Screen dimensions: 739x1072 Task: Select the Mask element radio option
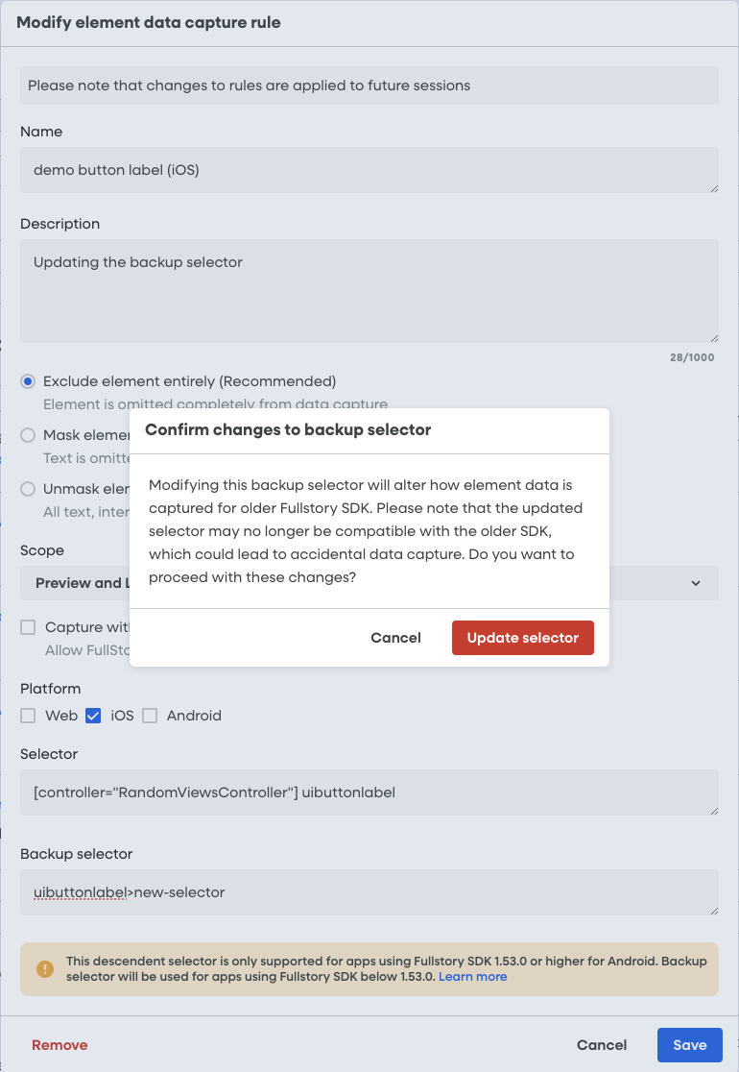click(28, 435)
